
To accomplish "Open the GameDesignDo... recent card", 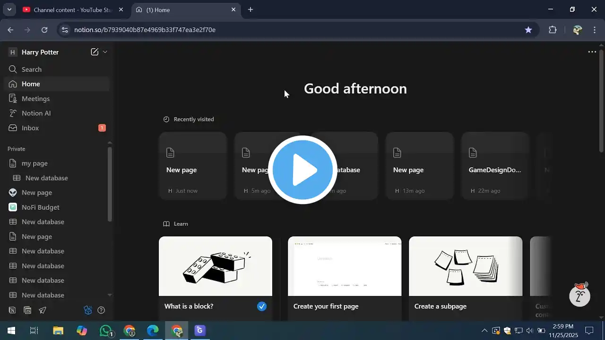I will 495,166.
